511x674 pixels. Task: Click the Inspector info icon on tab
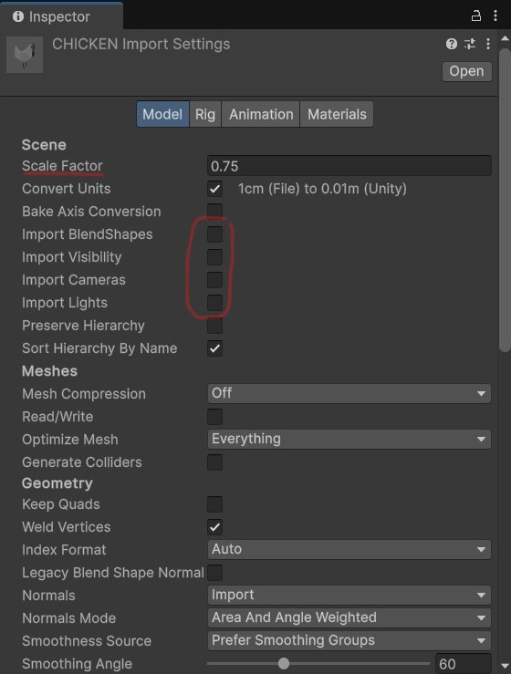pyautogui.click(x=18, y=16)
